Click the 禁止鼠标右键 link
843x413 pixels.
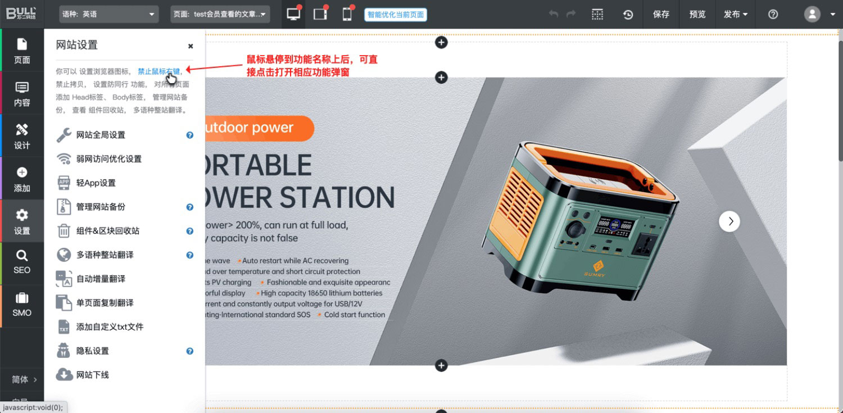pos(158,71)
